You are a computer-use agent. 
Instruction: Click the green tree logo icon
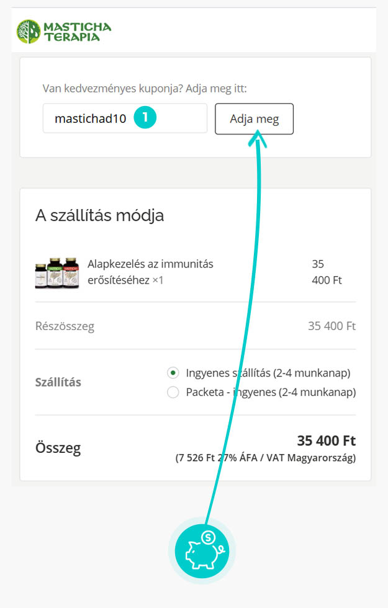click(x=29, y=32)
